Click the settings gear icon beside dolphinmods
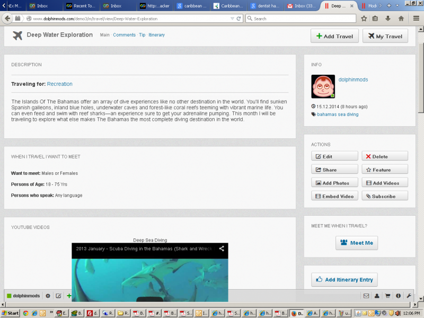The height and width of the screenshot is (318, 424). pyautogui.click(x=48, y=296)
